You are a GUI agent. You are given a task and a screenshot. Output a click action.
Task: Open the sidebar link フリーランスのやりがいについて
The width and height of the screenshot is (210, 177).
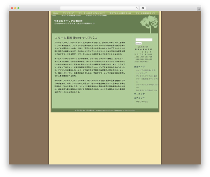(147, 86)
